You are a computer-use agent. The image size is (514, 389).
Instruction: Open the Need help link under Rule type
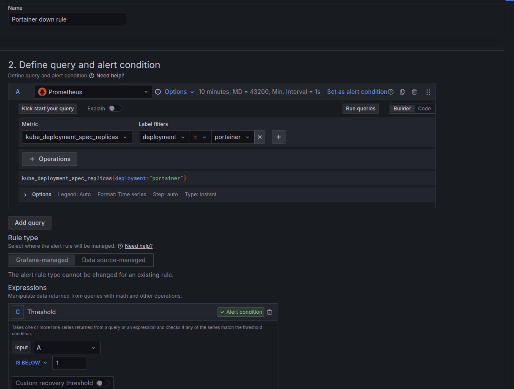[x=139, y=246]
